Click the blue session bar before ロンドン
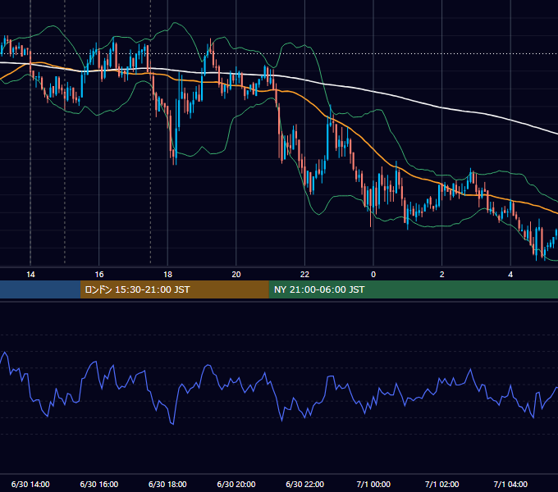Image resolution: width=558 pixels, height=492 pixels. tap(40, 289)
